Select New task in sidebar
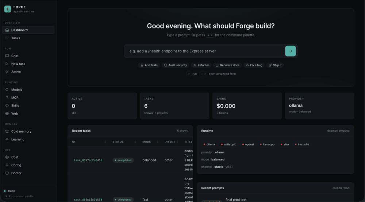 pos(28,64)
